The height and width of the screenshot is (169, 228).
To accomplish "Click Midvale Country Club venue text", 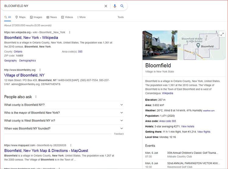I will pyautogui.click(x=180, y=157).
